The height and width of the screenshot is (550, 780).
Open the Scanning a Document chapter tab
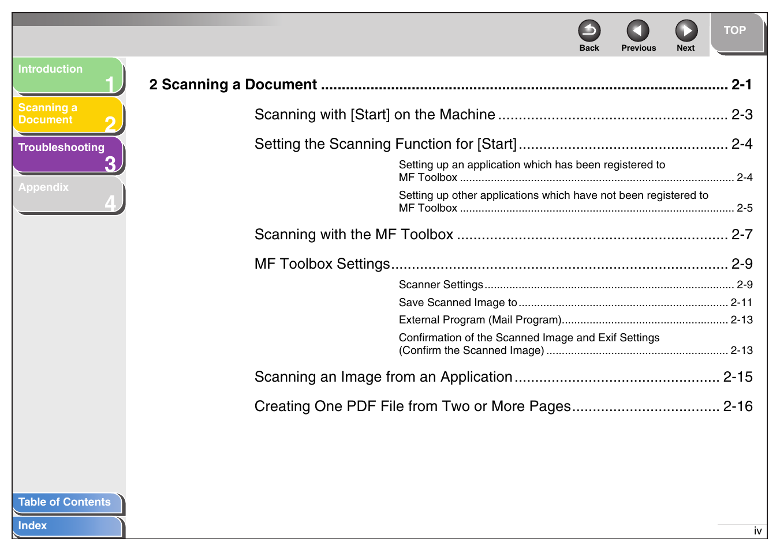coord(68,115)
